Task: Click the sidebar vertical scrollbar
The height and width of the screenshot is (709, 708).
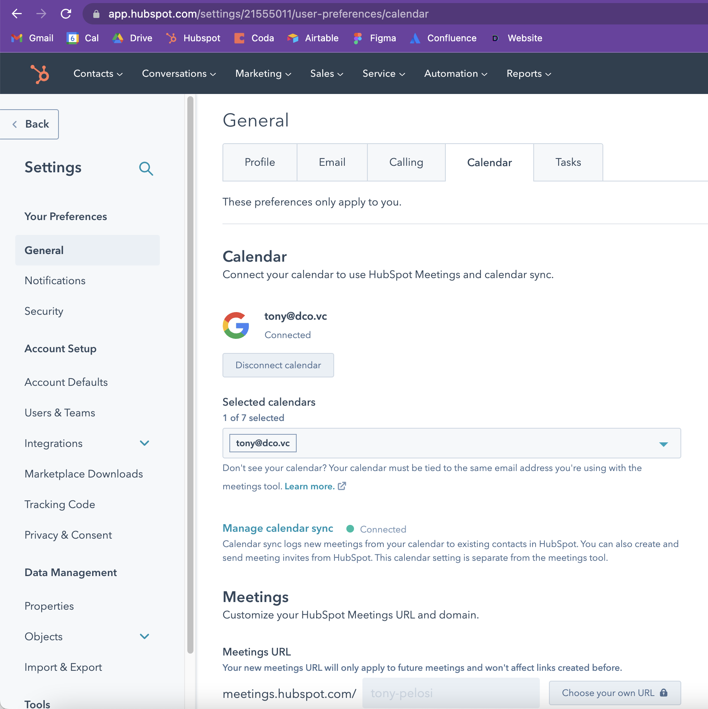Action: [x=190, y=375]
